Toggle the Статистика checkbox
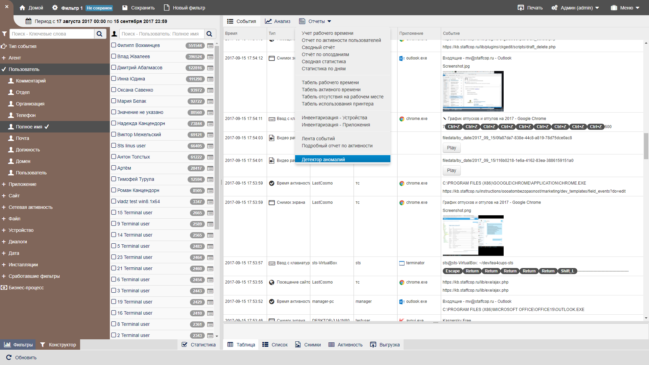 click(x=185, y=345)
